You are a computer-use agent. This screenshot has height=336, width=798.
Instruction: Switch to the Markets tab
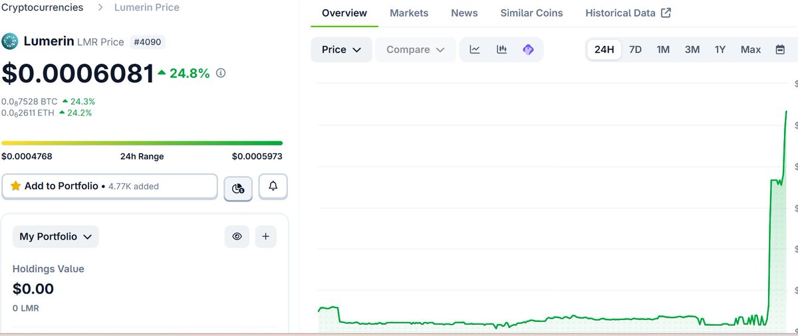click(x=409, y=13)
